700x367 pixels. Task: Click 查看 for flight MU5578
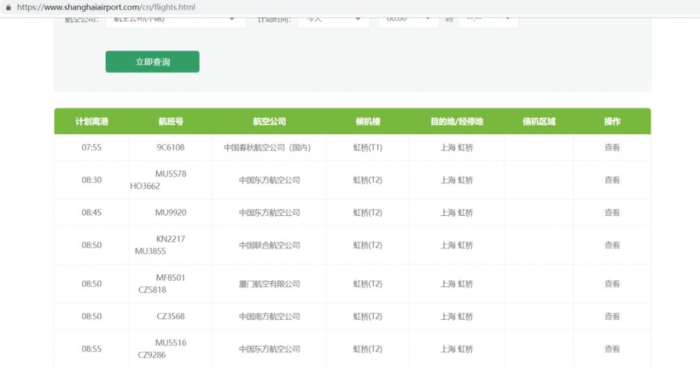pos(612,180)
